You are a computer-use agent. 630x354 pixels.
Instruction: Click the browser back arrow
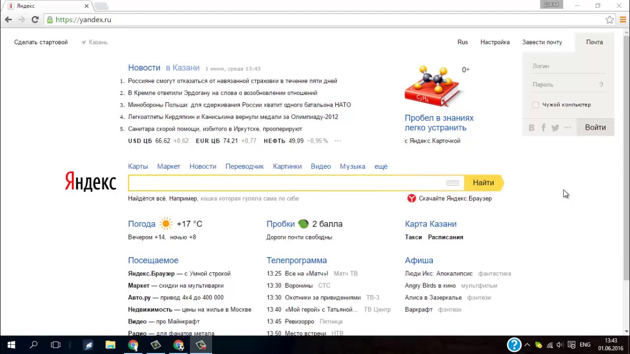(8, 20)
